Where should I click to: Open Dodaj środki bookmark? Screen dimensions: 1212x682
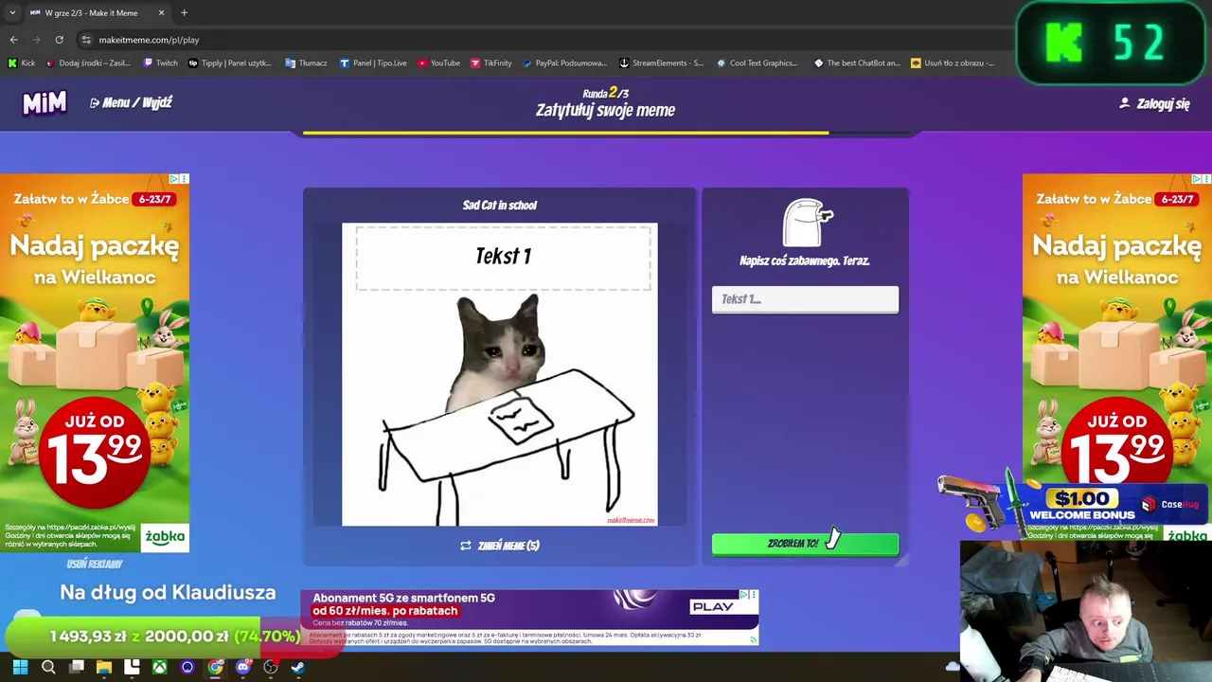click(x=87, y=63)
